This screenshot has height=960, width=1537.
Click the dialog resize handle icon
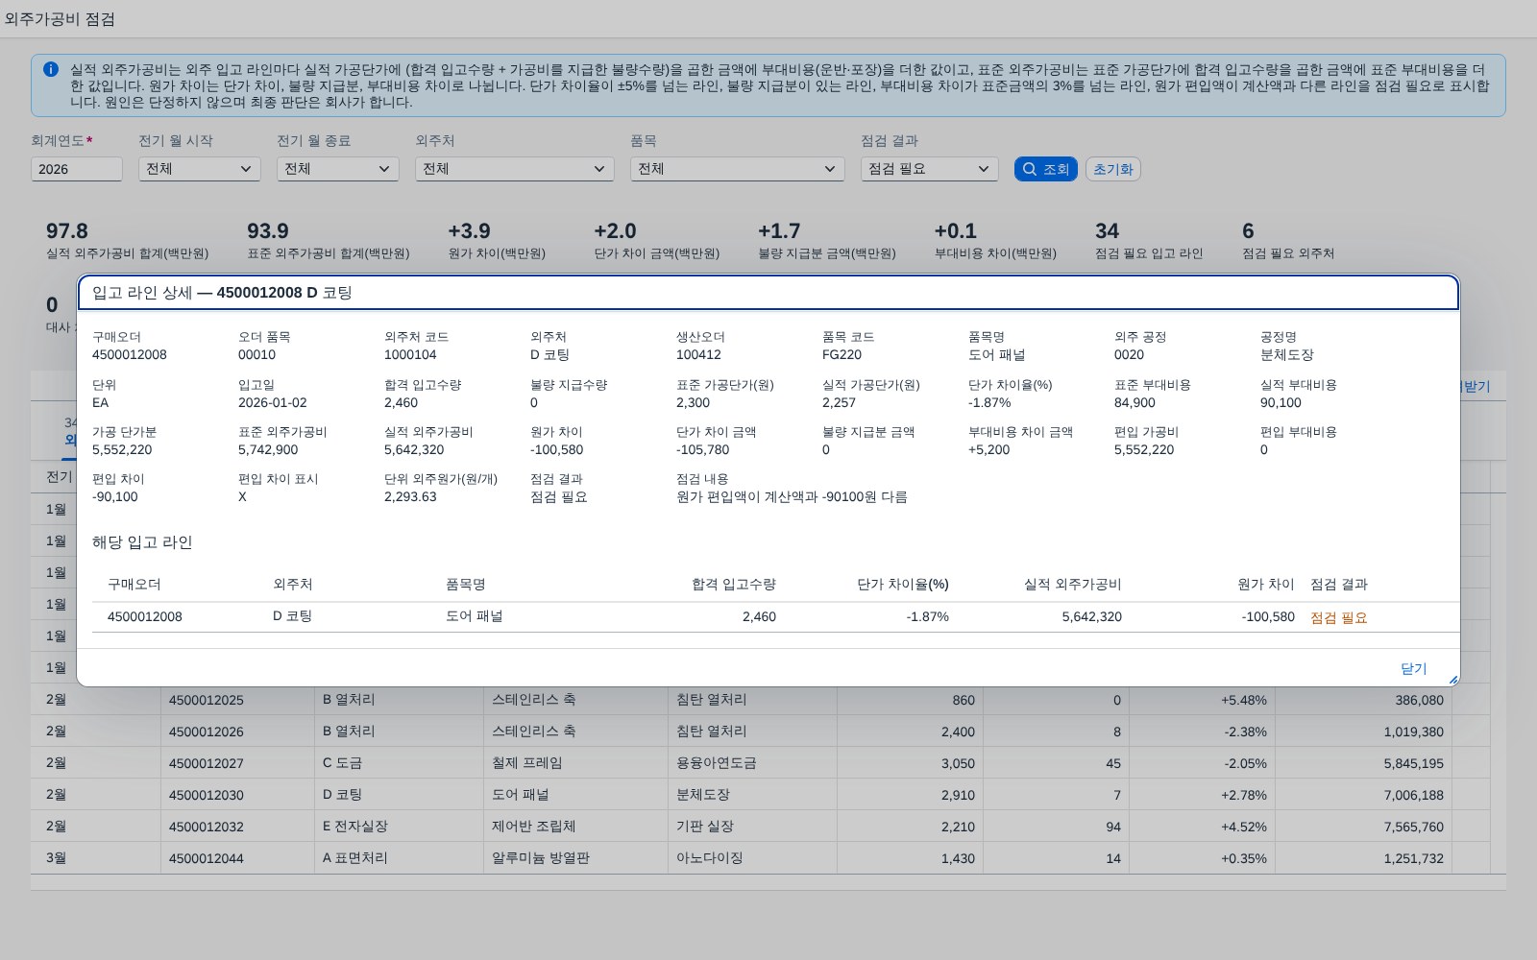pos(1452,680)
